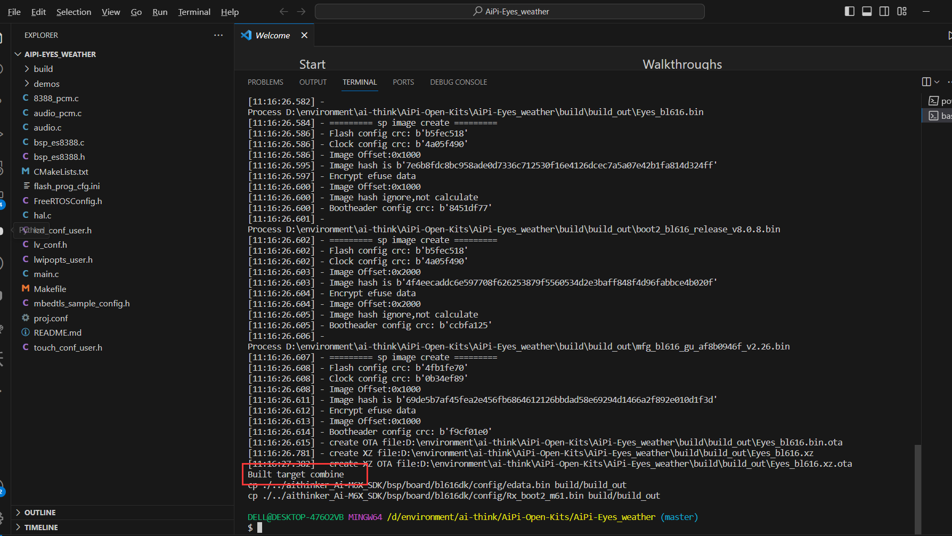This screenshot has height=536, width=952.
Task: Open the Terminal menu
Action: pyautogui.click(x=194, y=12)
